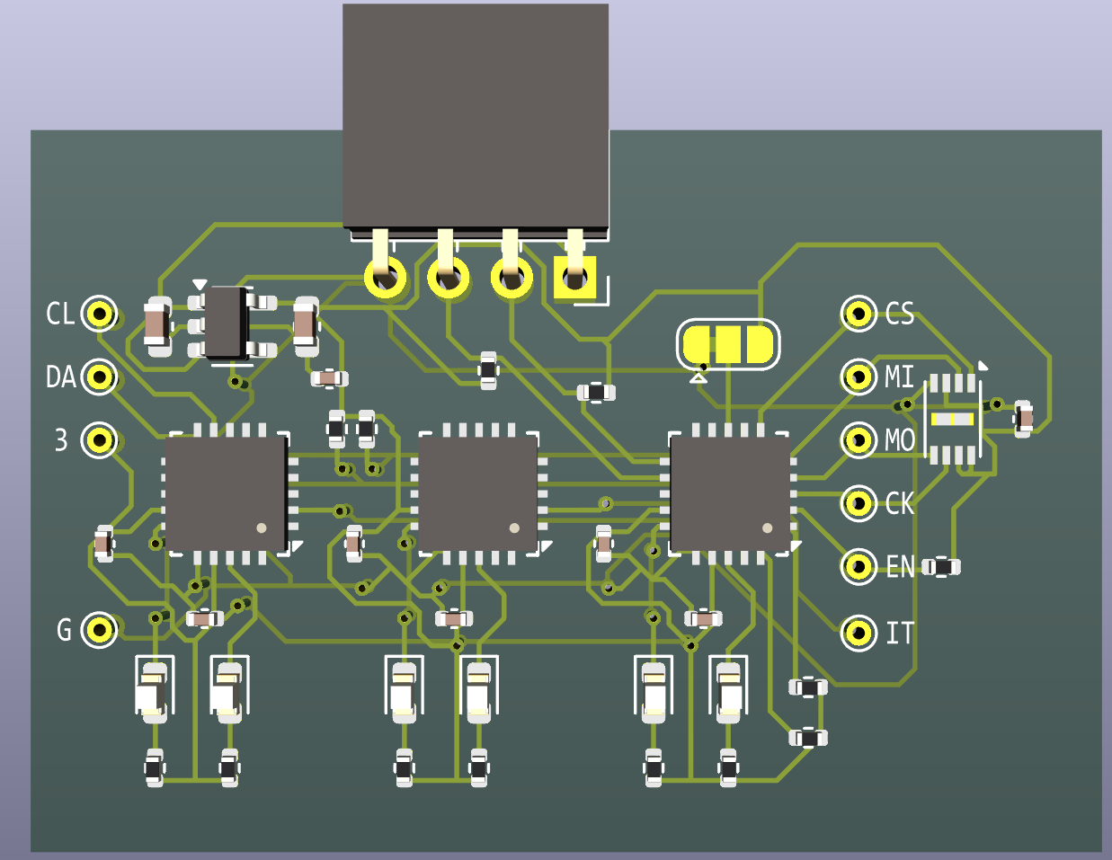Click the test pad labeled 3
The width and height of the screenshot is (1112, 860).
coord(100,440)
